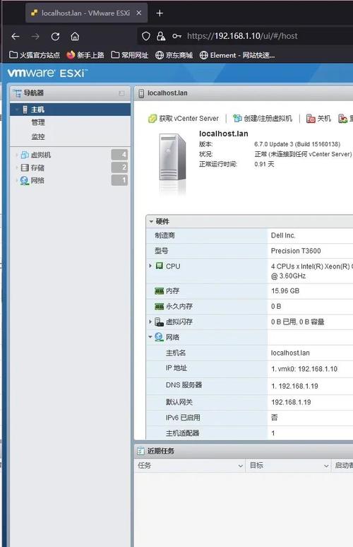Click the 网络 globe icon in hardware

click(160, 337)
